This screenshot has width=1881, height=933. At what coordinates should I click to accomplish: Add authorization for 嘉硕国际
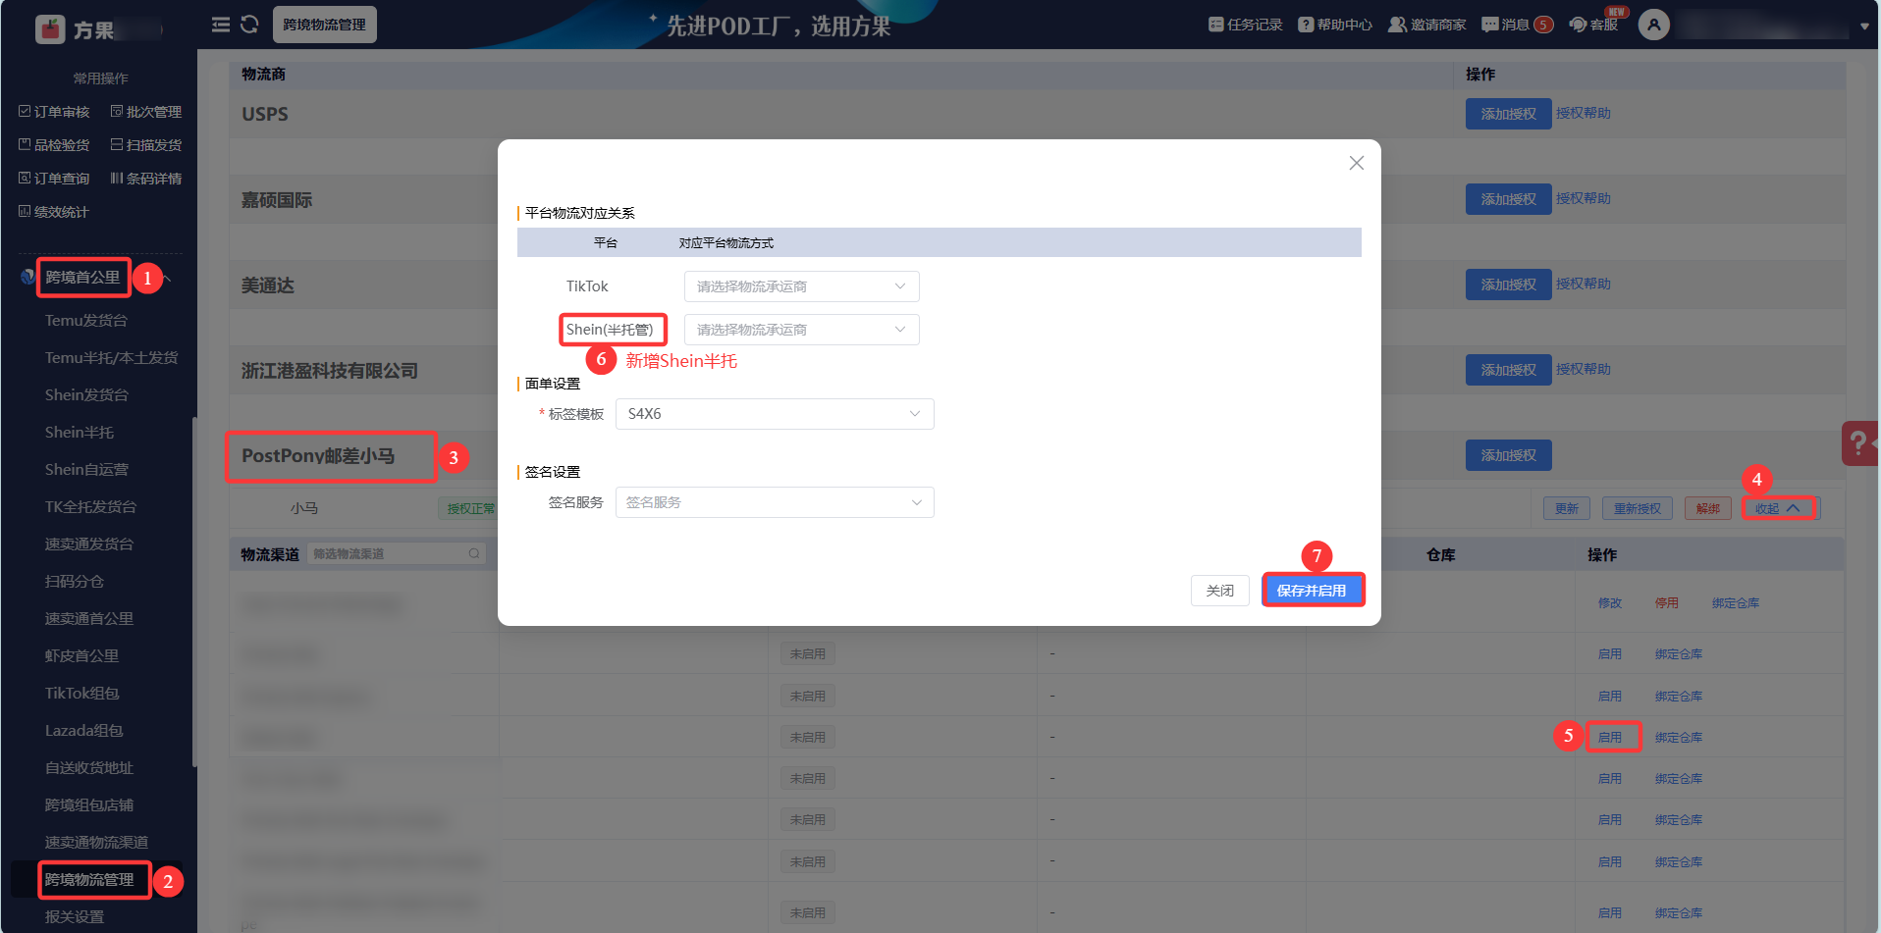[1509, 199]
